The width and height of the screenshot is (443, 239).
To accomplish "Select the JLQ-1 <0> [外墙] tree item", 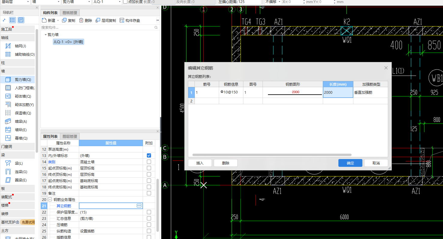I will (68, 42).
